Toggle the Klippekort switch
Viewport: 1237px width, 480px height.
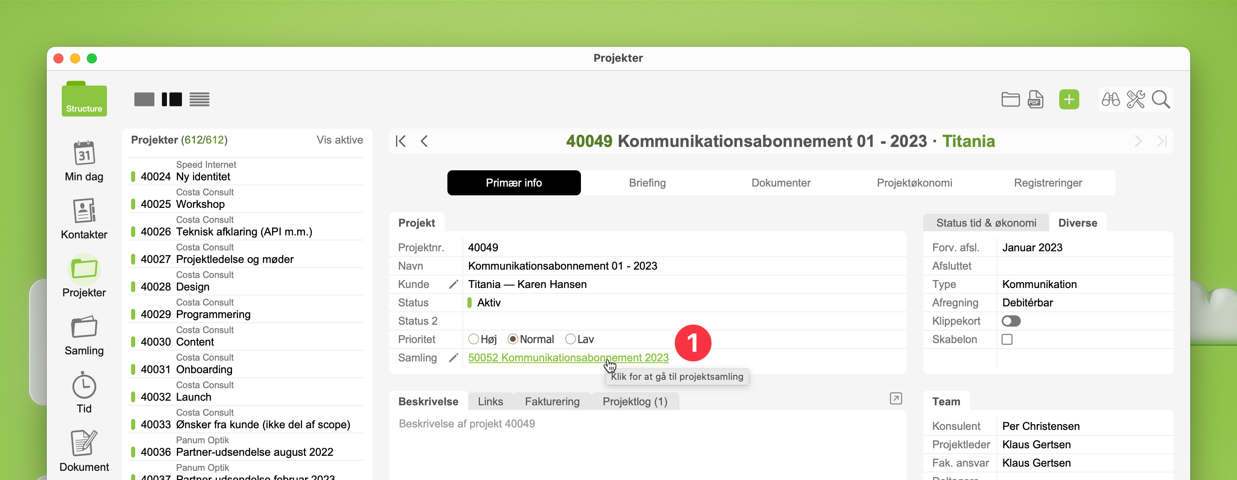1011,321
